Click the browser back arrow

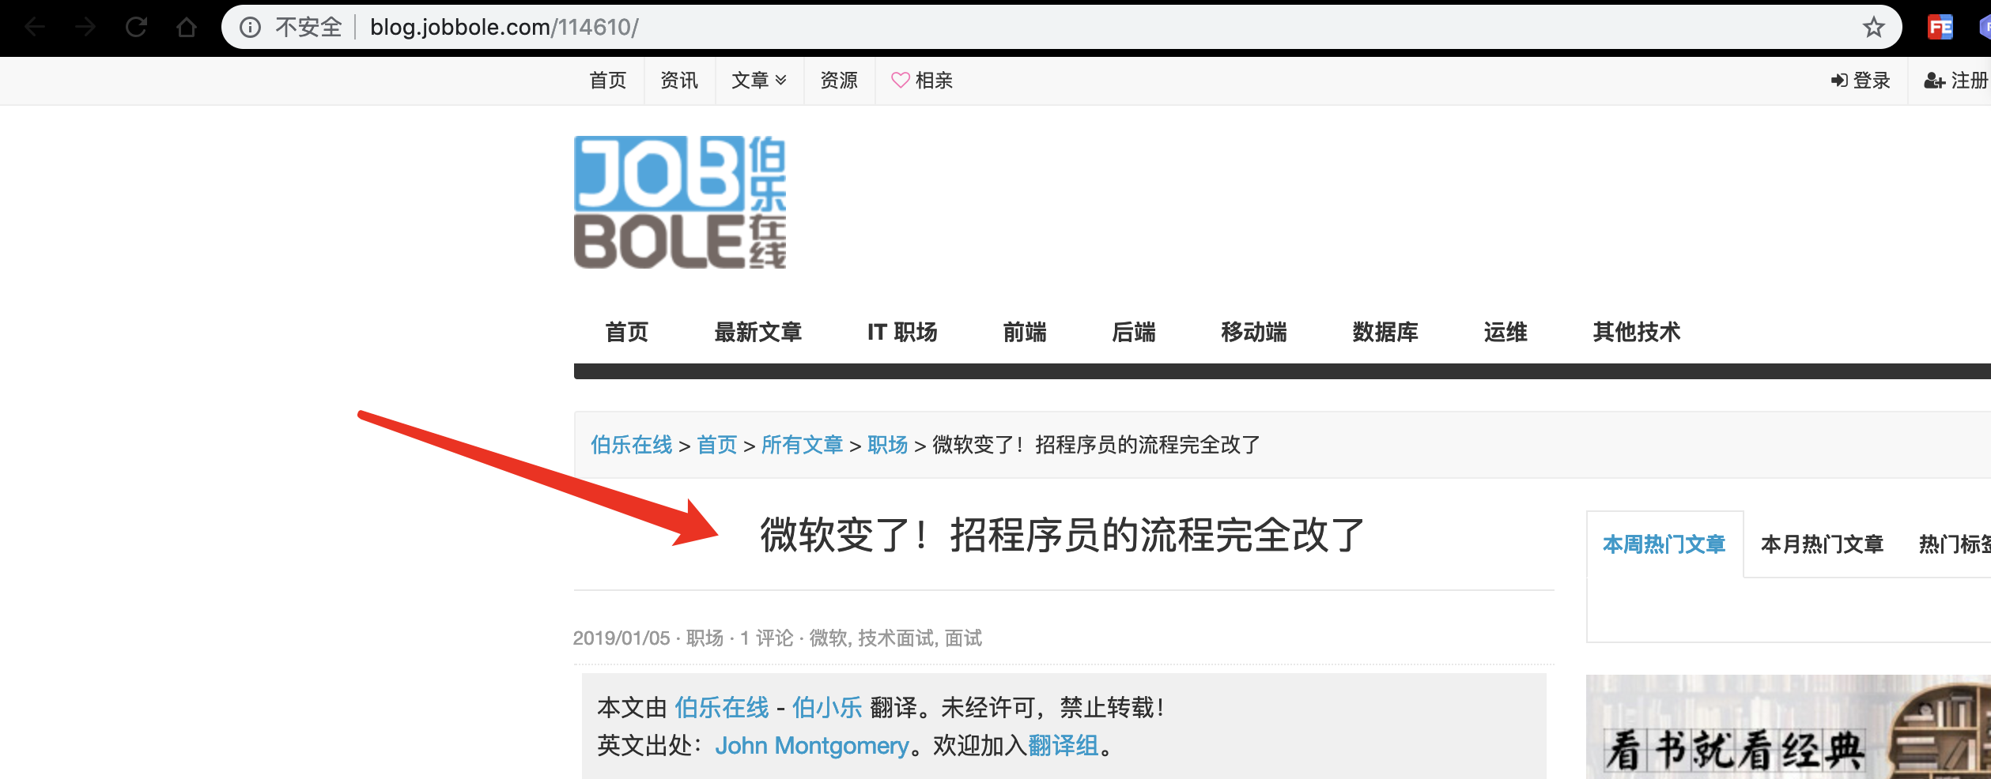(x=35, y=28)
